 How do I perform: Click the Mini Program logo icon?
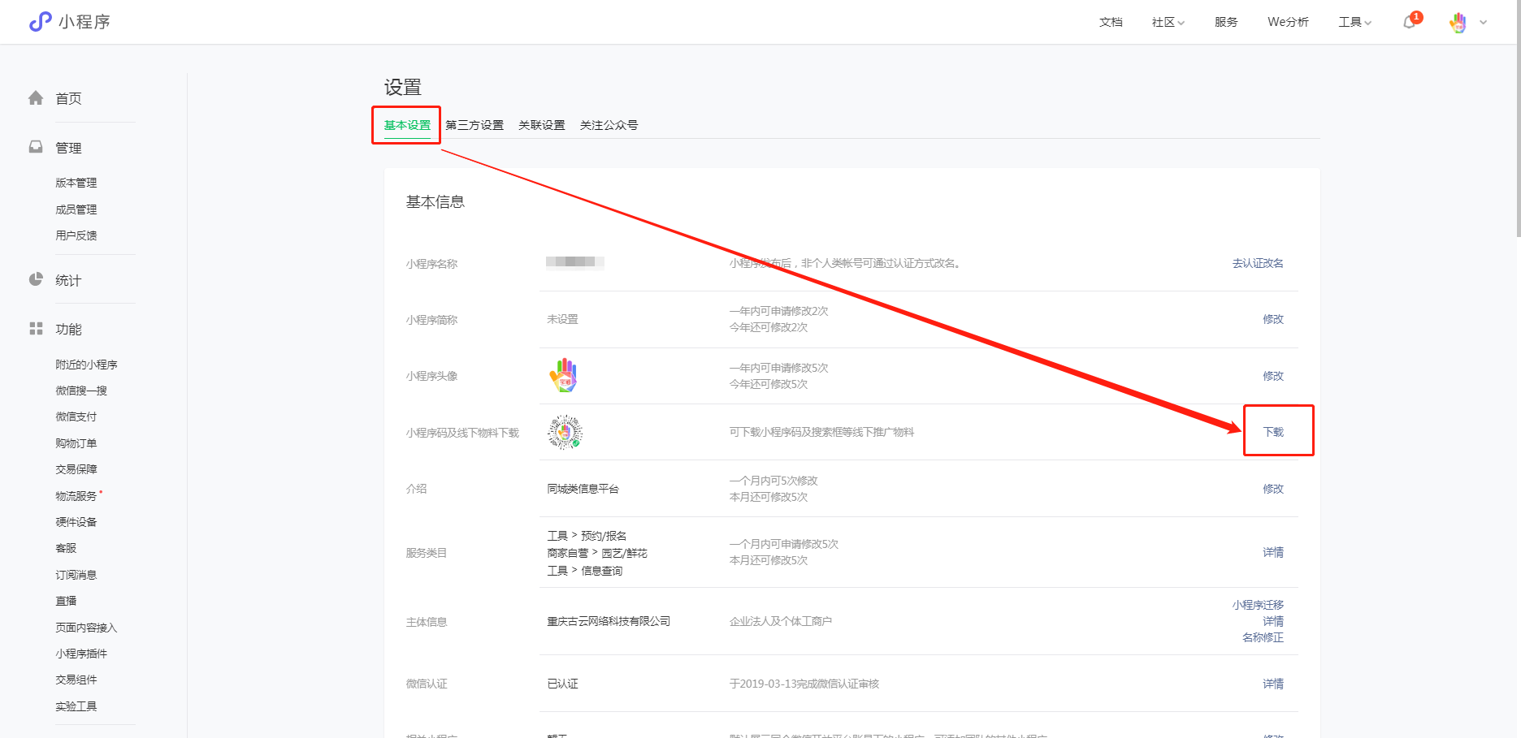(x=40, y=22)
